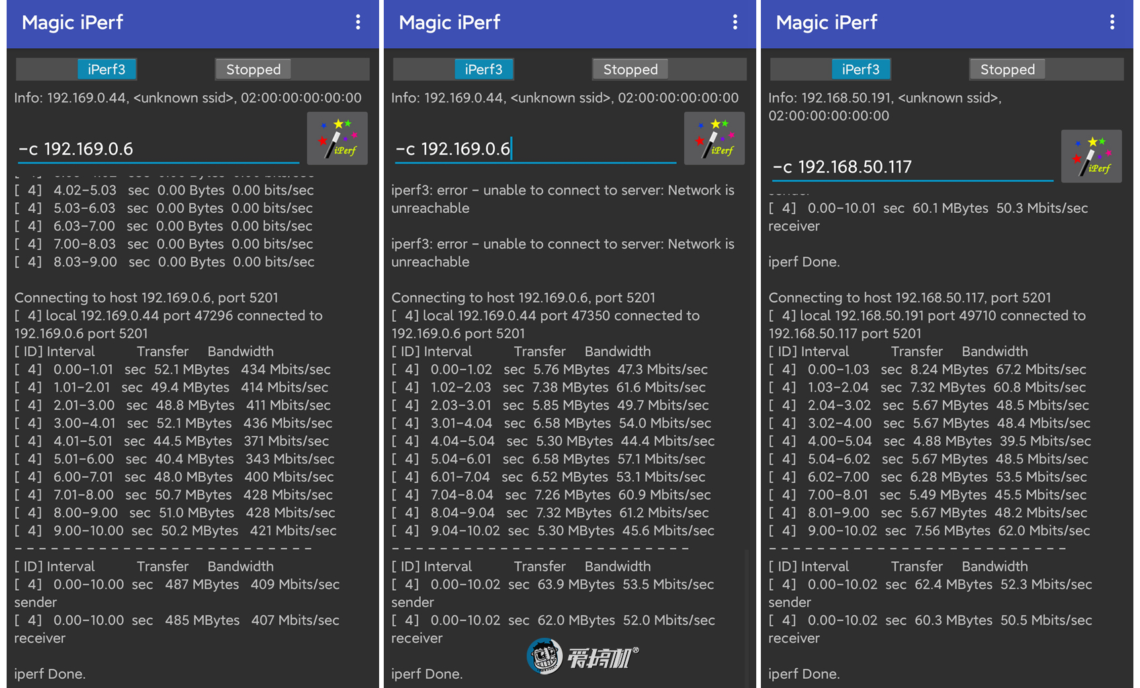This screenshot has height=688, width=1140.
Task: Select local port 47350 connection line
Action: click(x=546, y=325)
